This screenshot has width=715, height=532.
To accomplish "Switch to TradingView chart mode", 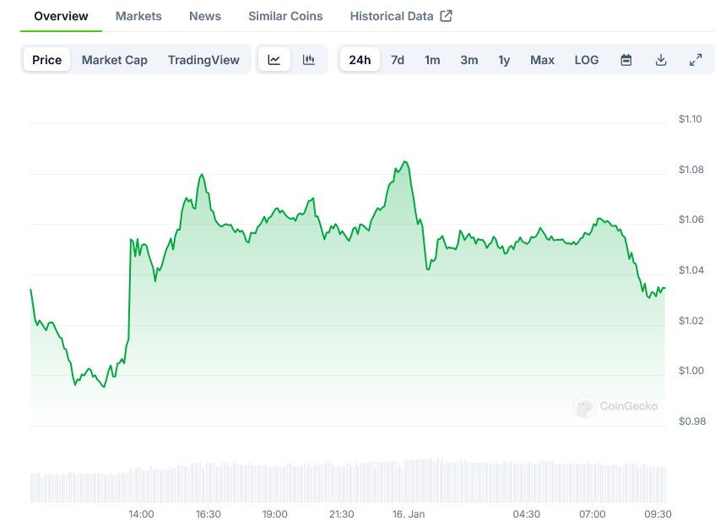I will tap(203, 60).
